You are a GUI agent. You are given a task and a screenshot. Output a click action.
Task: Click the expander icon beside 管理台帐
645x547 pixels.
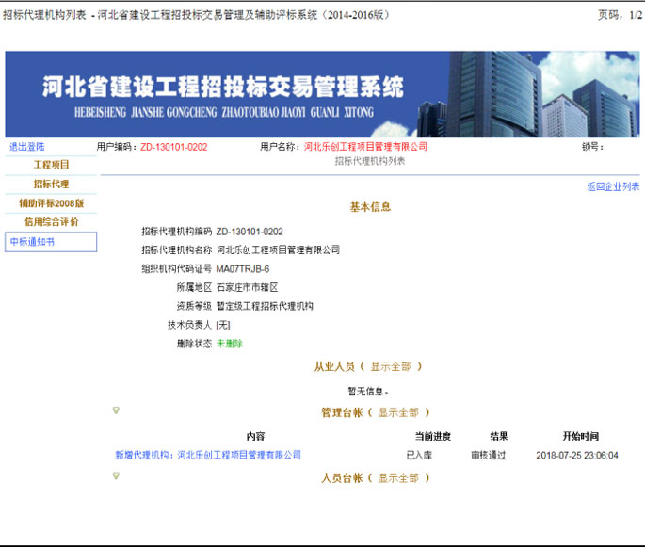[116, 410]
